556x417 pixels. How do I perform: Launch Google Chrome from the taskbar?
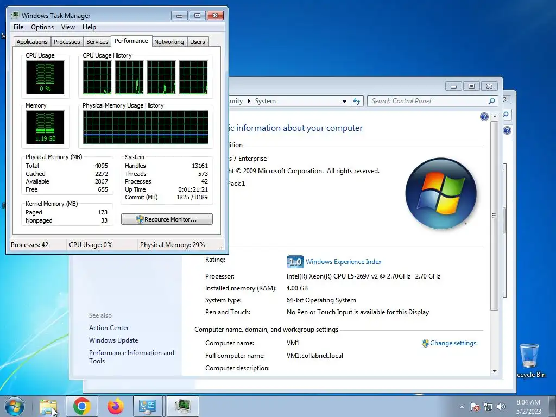tap(82, 406)
